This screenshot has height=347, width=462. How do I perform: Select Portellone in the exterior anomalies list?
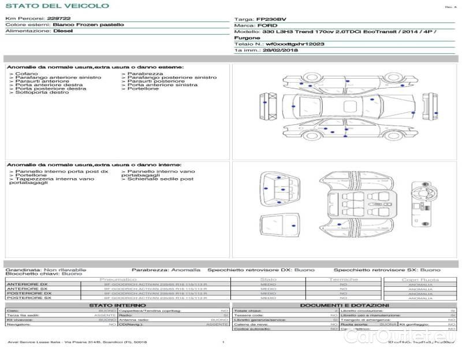(140, 88)
